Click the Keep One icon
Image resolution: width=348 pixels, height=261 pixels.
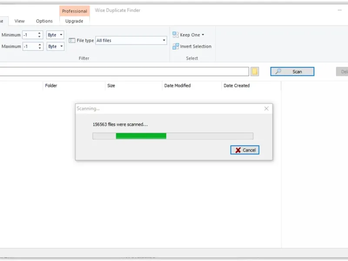point(176,35)
